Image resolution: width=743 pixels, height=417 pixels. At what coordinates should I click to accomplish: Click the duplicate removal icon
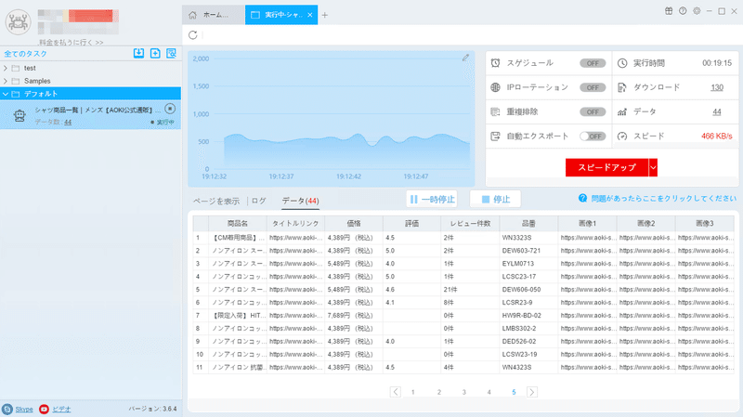(495, 111)
